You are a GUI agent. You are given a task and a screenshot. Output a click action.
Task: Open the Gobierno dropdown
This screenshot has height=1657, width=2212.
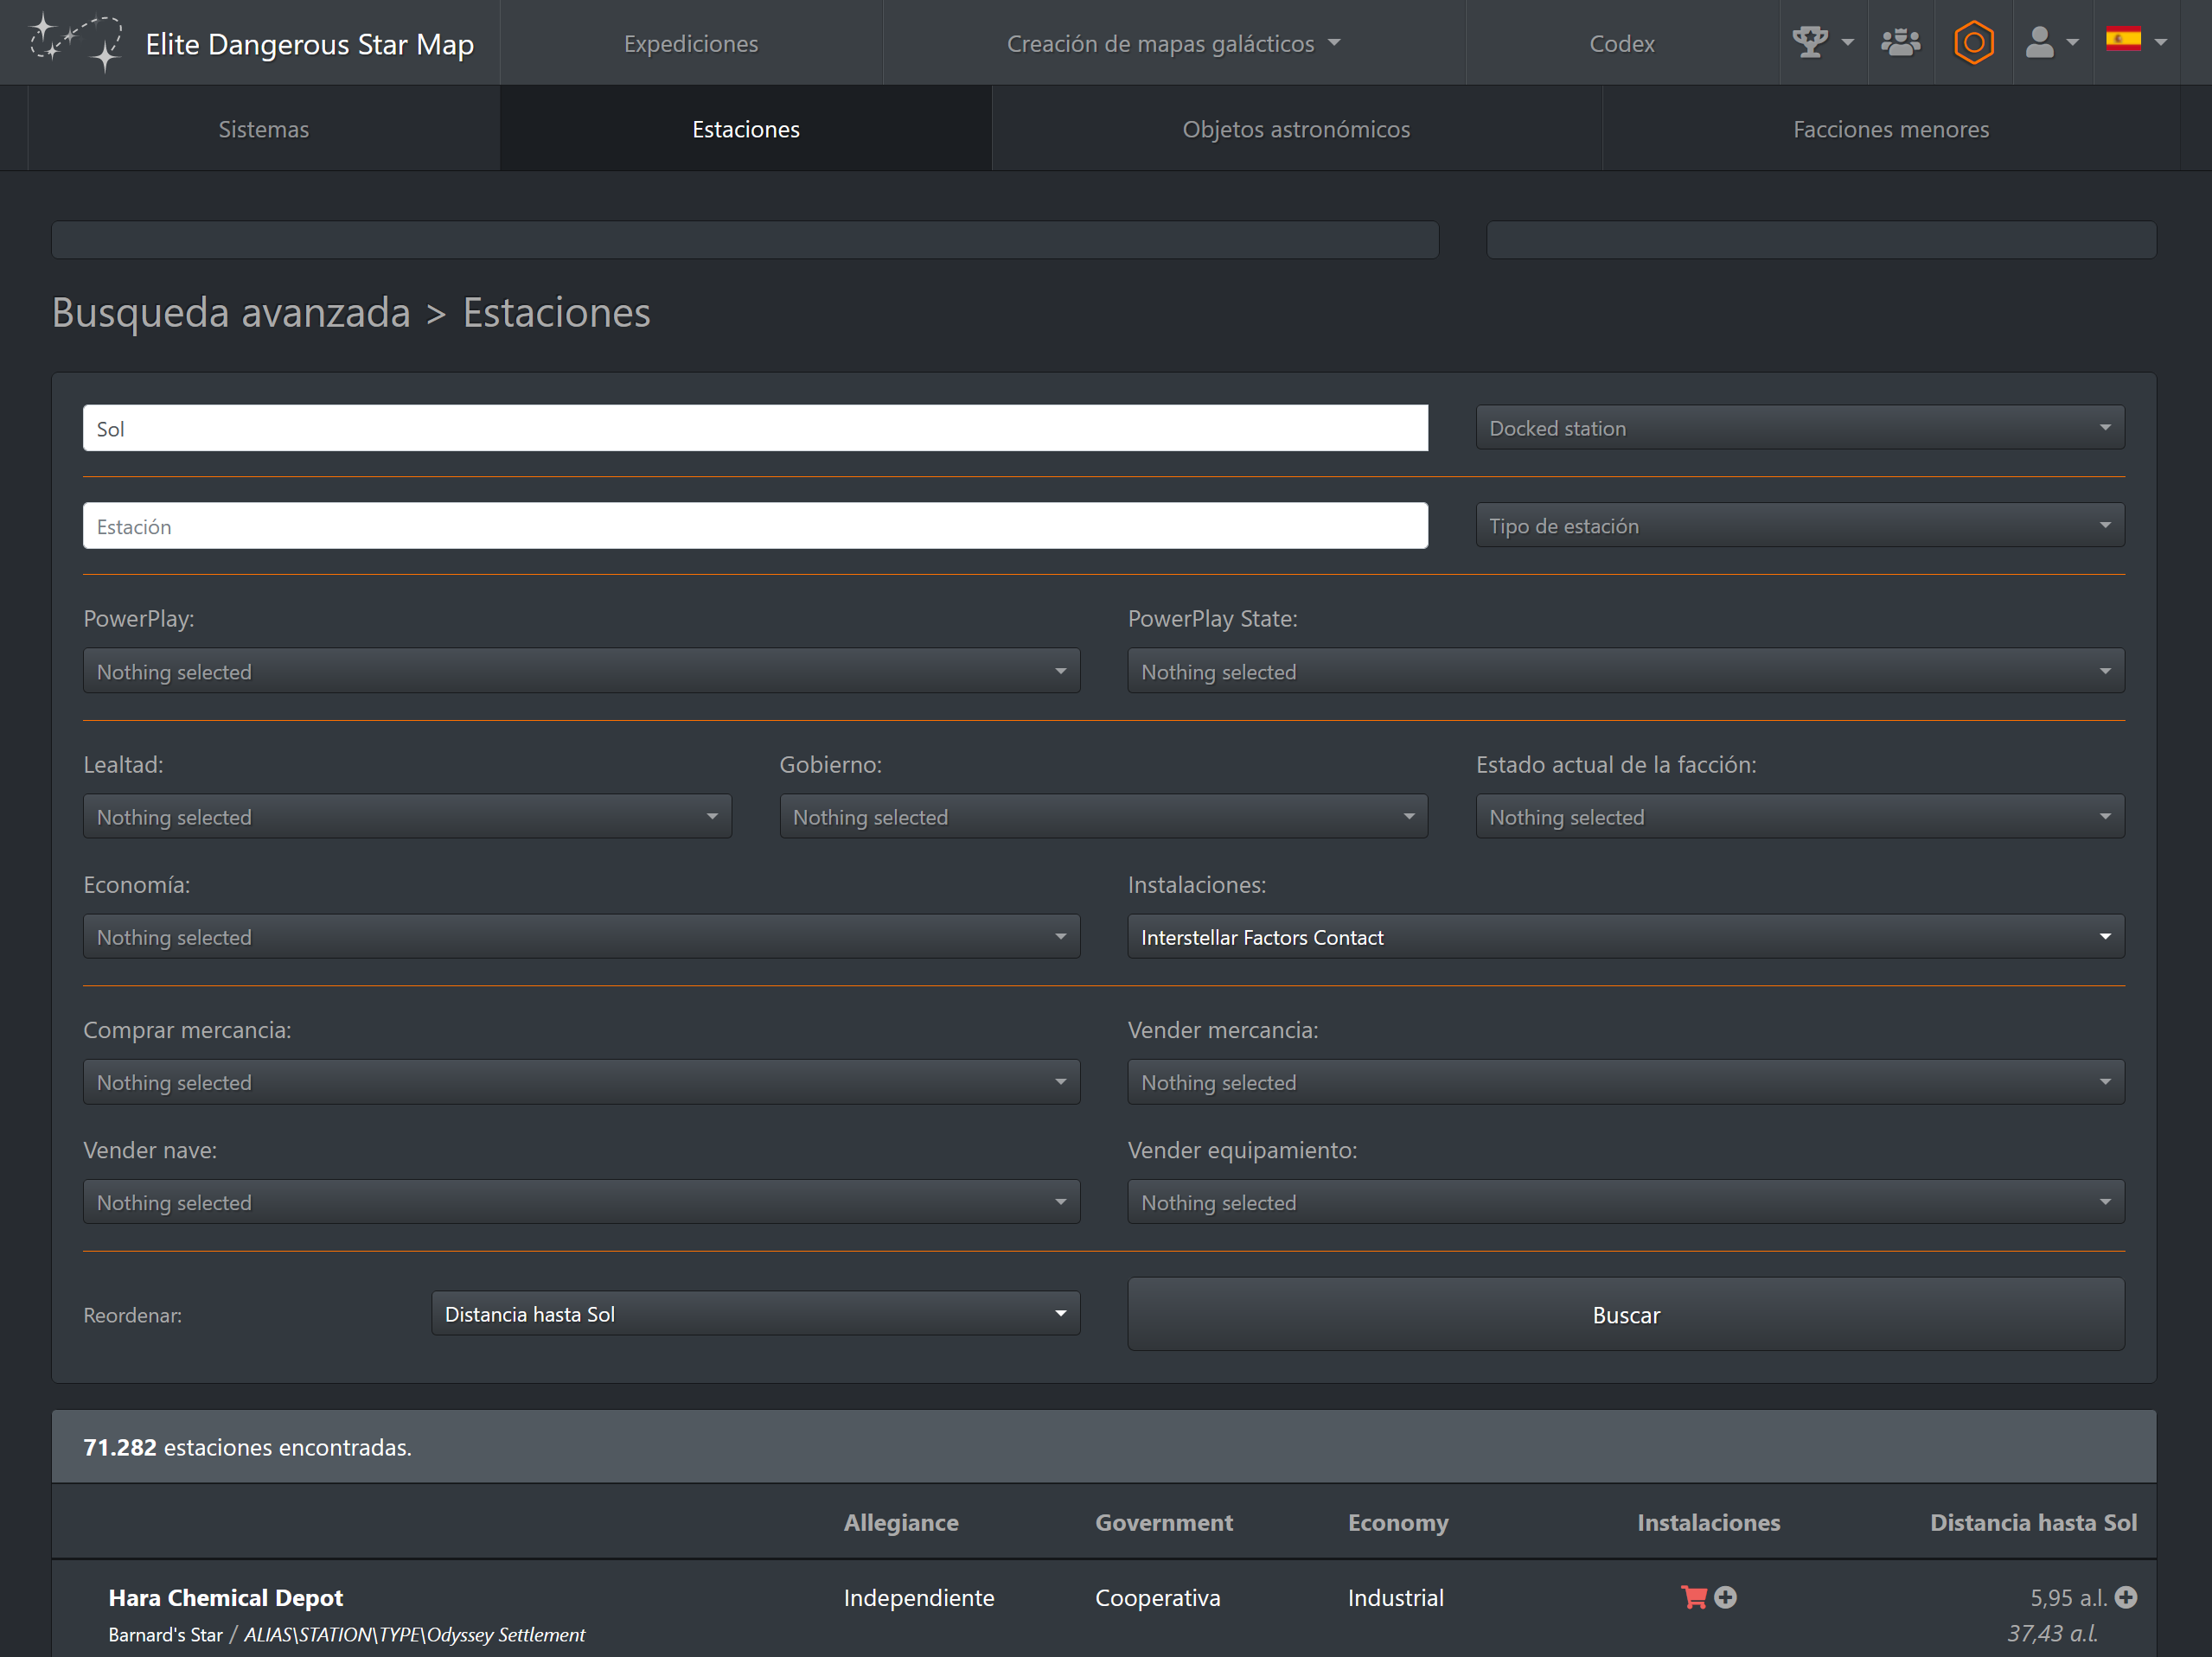click(1103, 817)
